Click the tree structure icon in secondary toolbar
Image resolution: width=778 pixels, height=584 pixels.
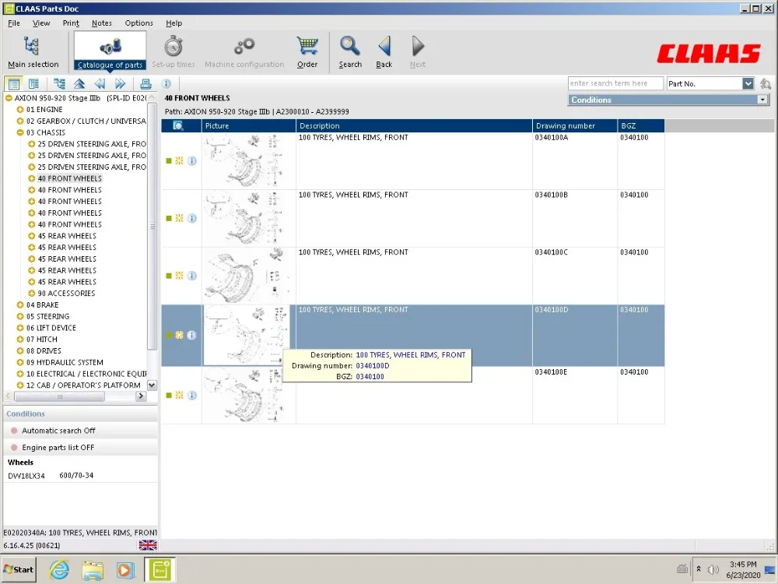(x=59, y=84)
